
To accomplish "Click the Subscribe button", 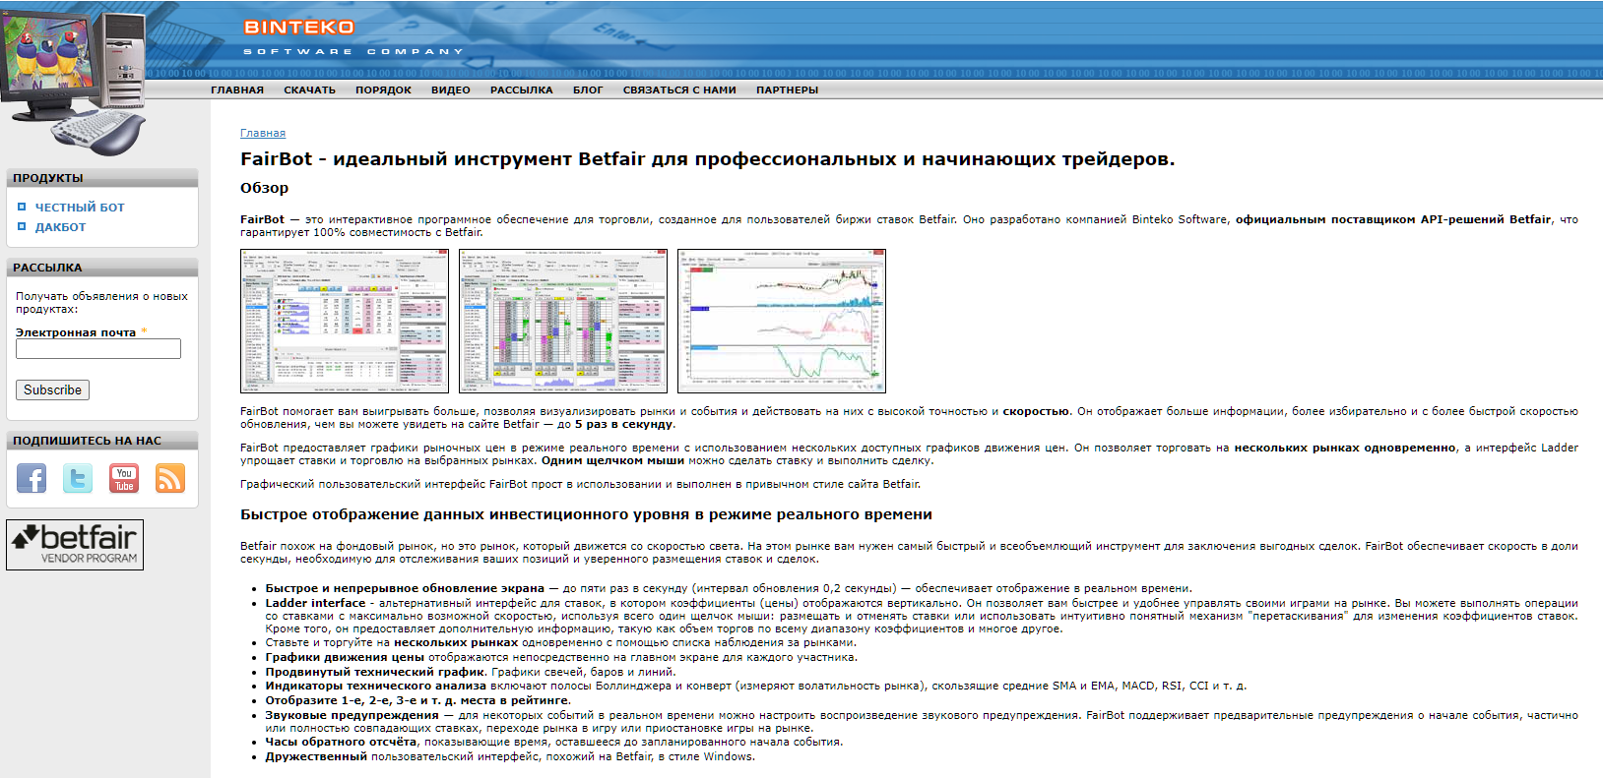I will point(53,390).
